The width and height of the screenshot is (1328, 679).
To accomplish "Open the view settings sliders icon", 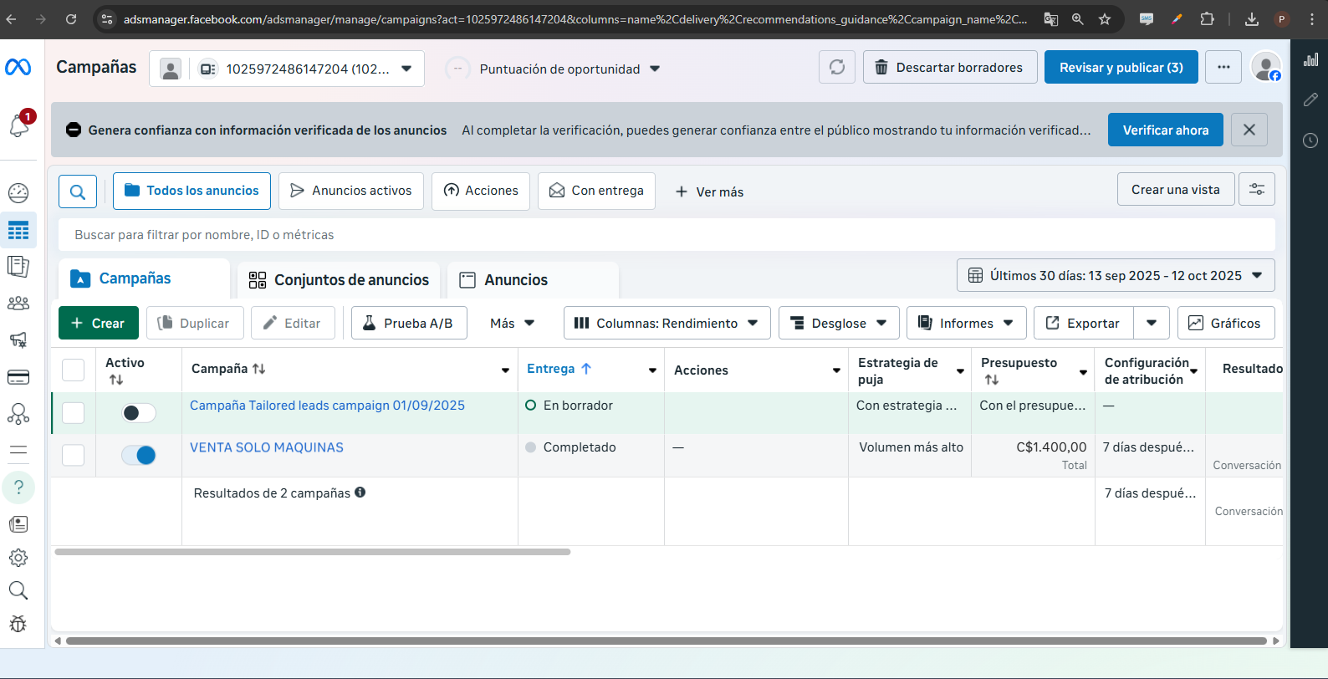I will [1256, 190].
